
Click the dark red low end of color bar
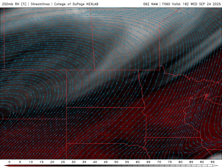[x=6, y=166]
